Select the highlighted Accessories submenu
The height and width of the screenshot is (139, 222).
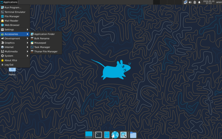tap(15, 34)
